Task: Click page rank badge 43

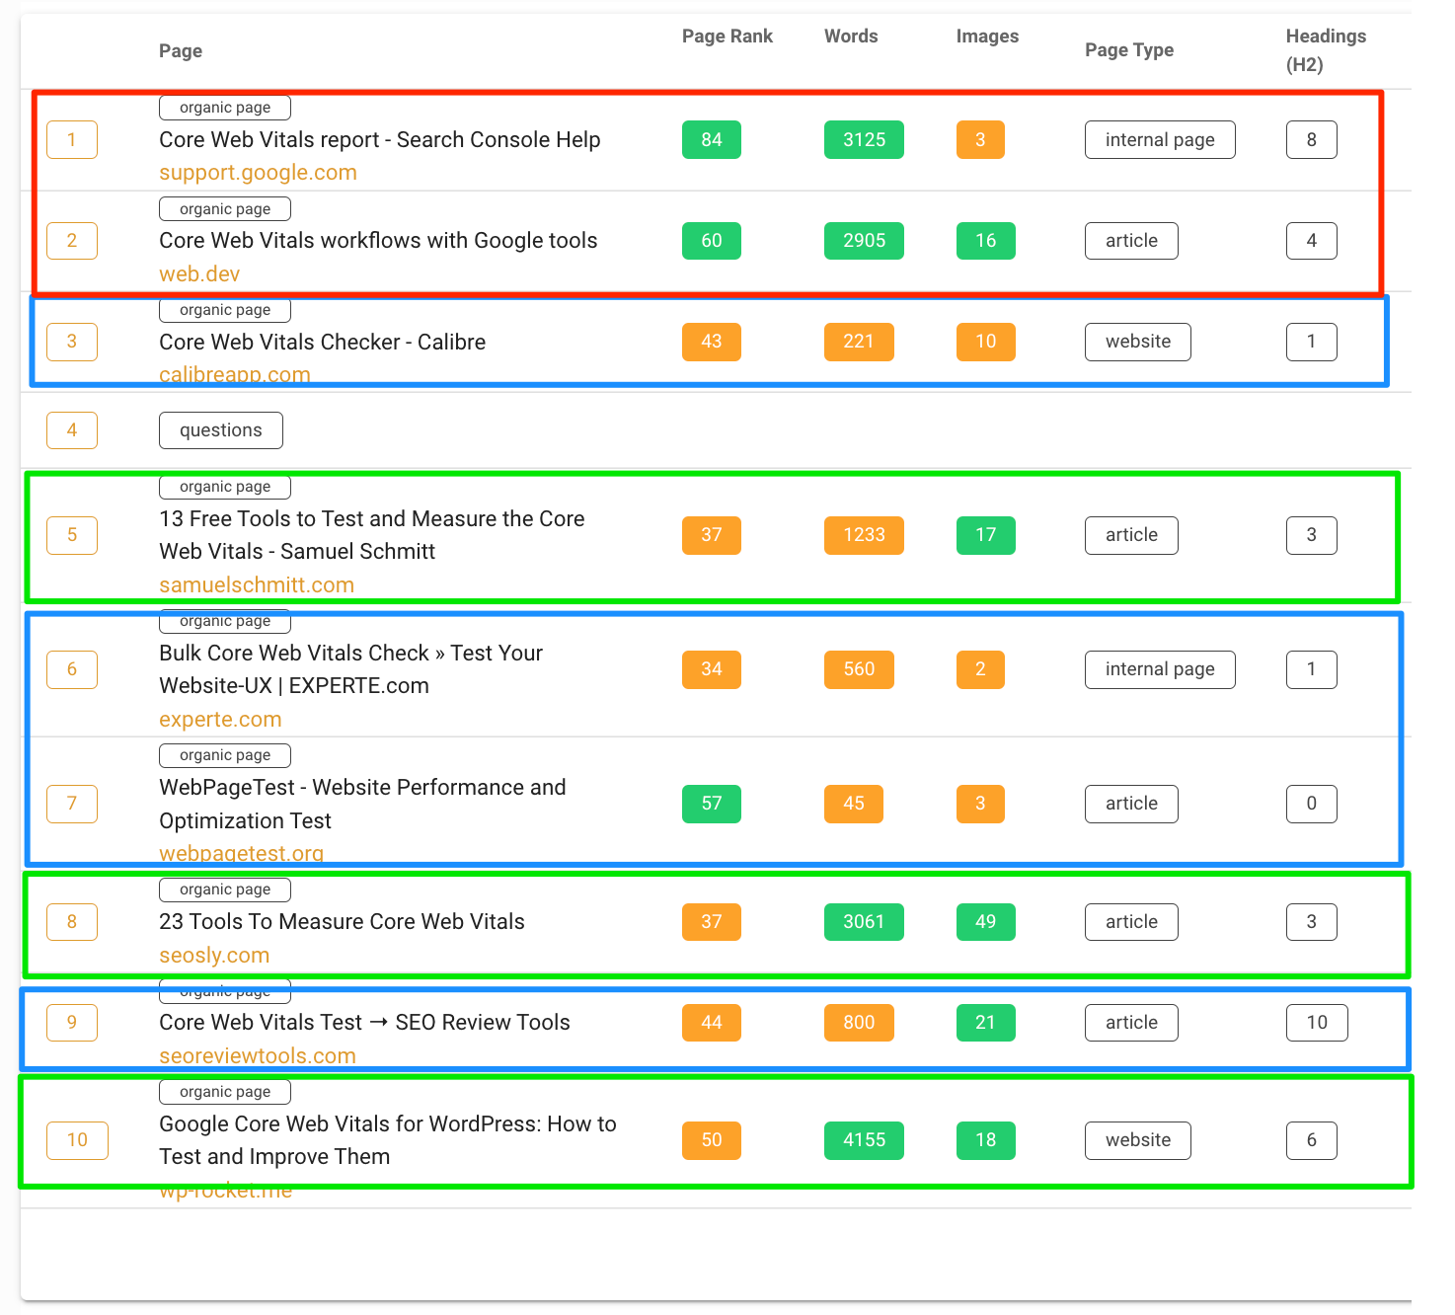Action: (712, 342)
